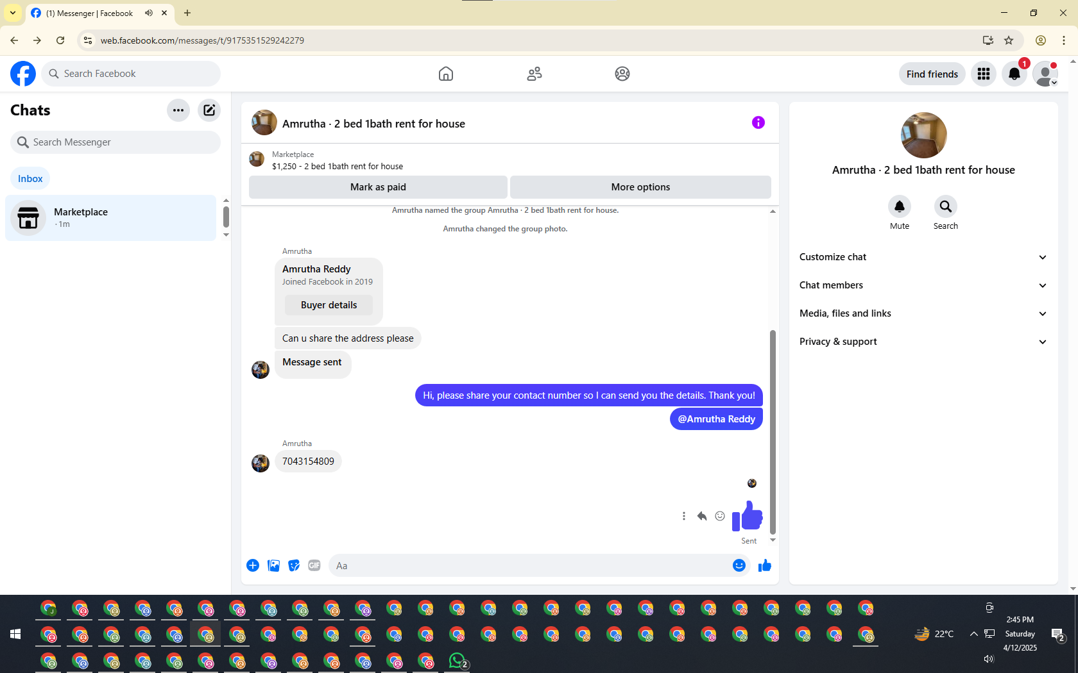Go to Home feed icon
Screen dimensions: 1078x673
(446, 74)
